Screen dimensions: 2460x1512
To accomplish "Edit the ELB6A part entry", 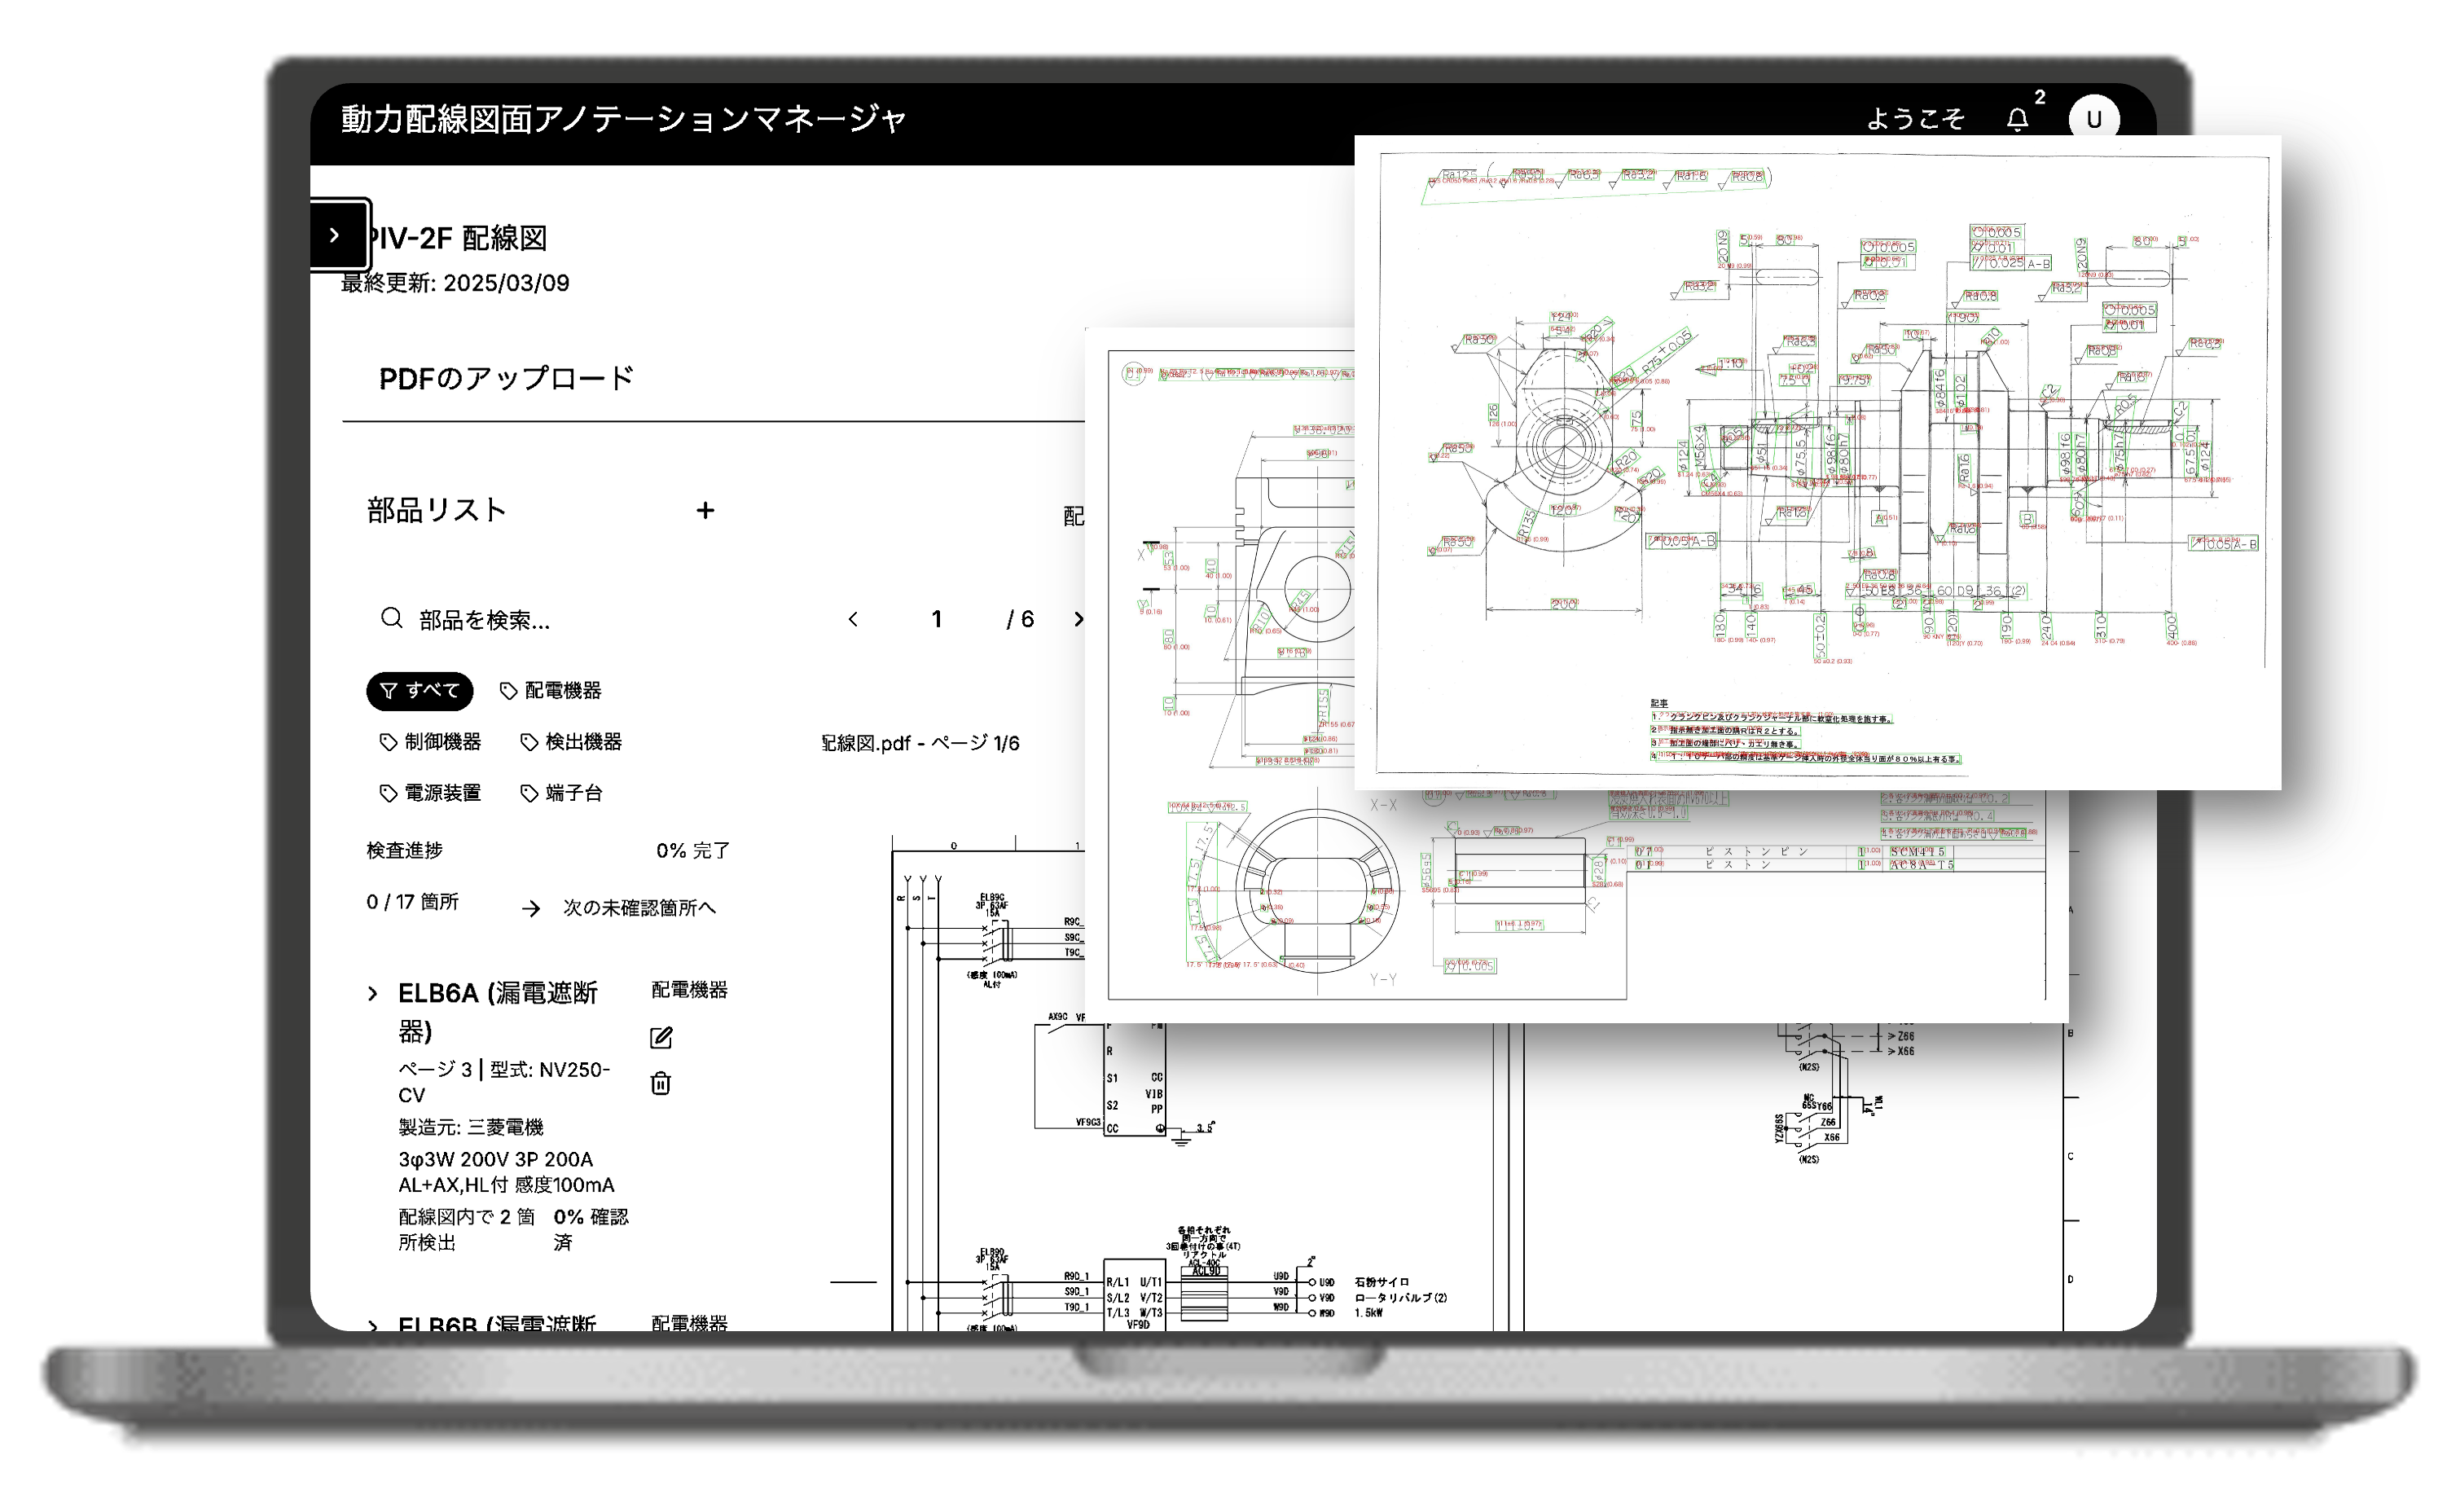I will [661, 1038].
